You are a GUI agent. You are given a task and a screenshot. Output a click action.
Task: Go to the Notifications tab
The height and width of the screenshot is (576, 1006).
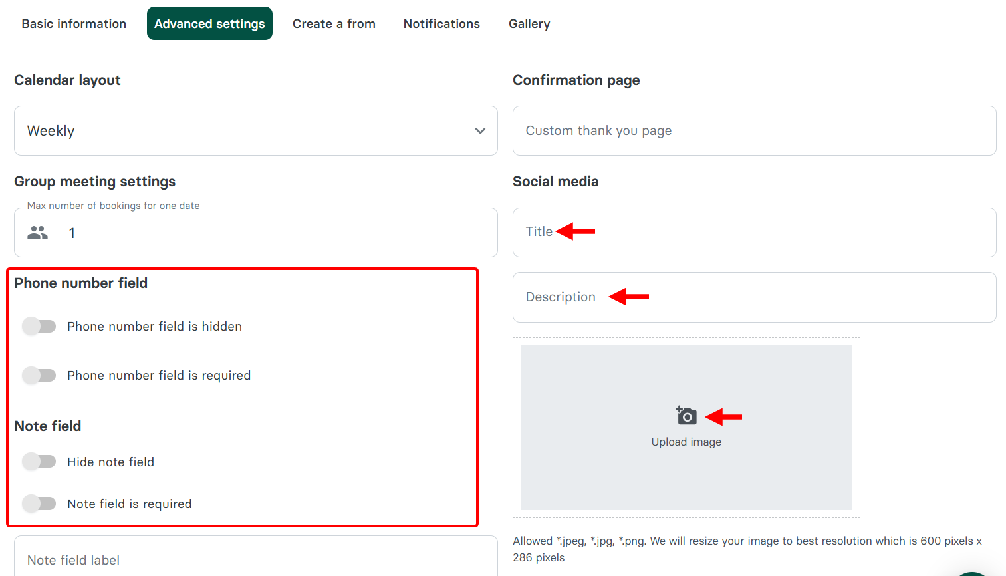pos(441,23)
